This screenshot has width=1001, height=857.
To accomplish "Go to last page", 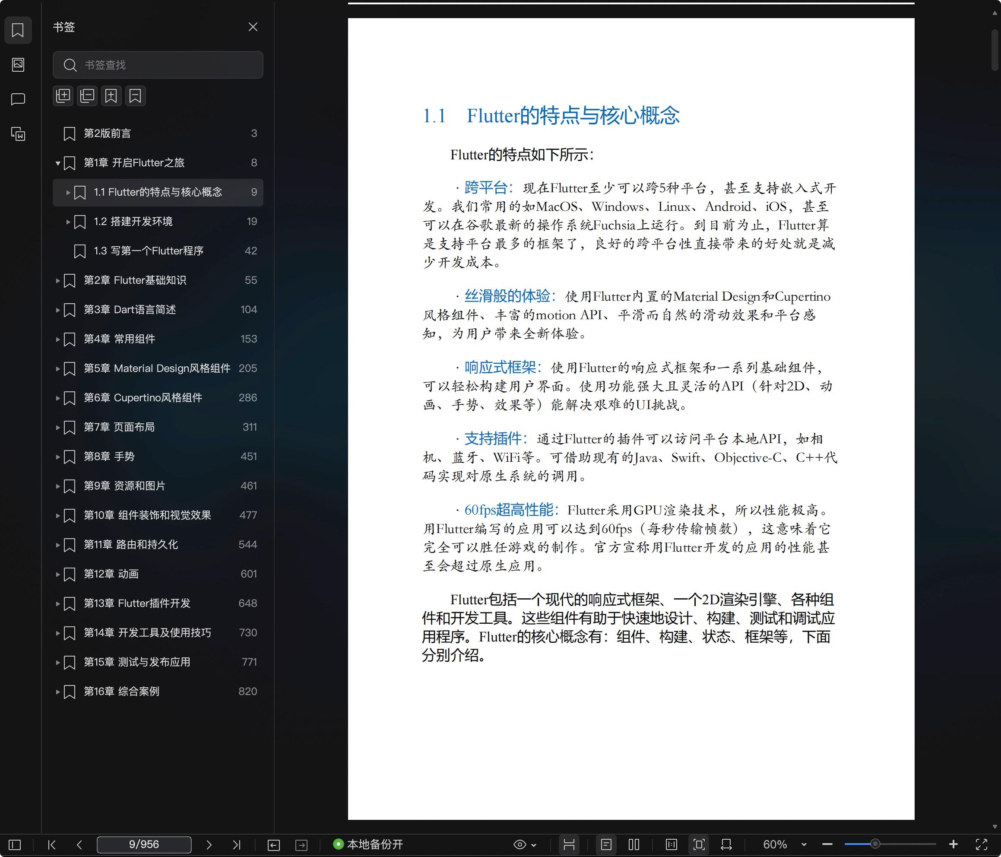I will (x=236, y=844).
